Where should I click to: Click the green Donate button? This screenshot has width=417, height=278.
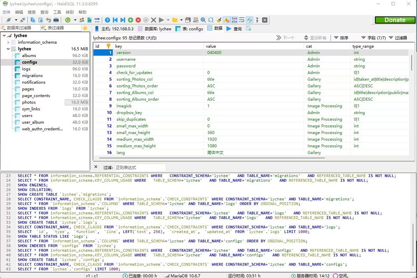tap(395, 20)
